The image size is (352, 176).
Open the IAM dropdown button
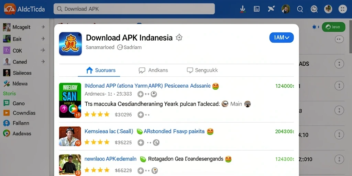pyautogui.click(x=282, y=37)
